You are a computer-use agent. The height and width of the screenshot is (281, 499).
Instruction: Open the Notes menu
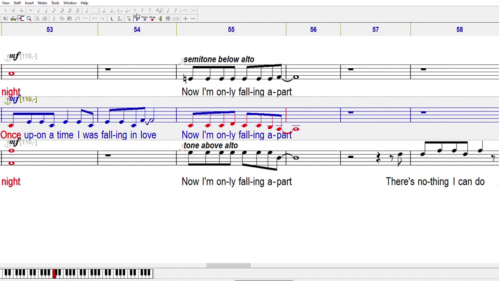point(42,3)
